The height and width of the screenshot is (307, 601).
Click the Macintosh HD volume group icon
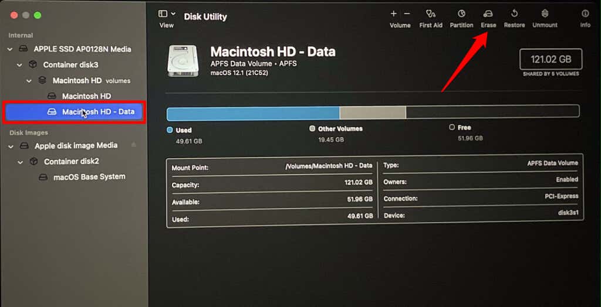pyautogui.click(x=42, y=80)
